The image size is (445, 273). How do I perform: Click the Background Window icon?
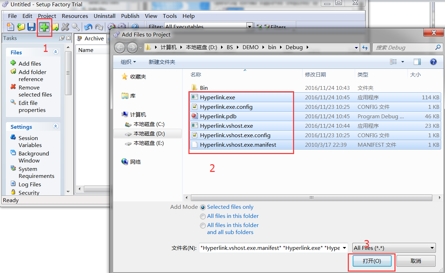(x=13, y=153)
